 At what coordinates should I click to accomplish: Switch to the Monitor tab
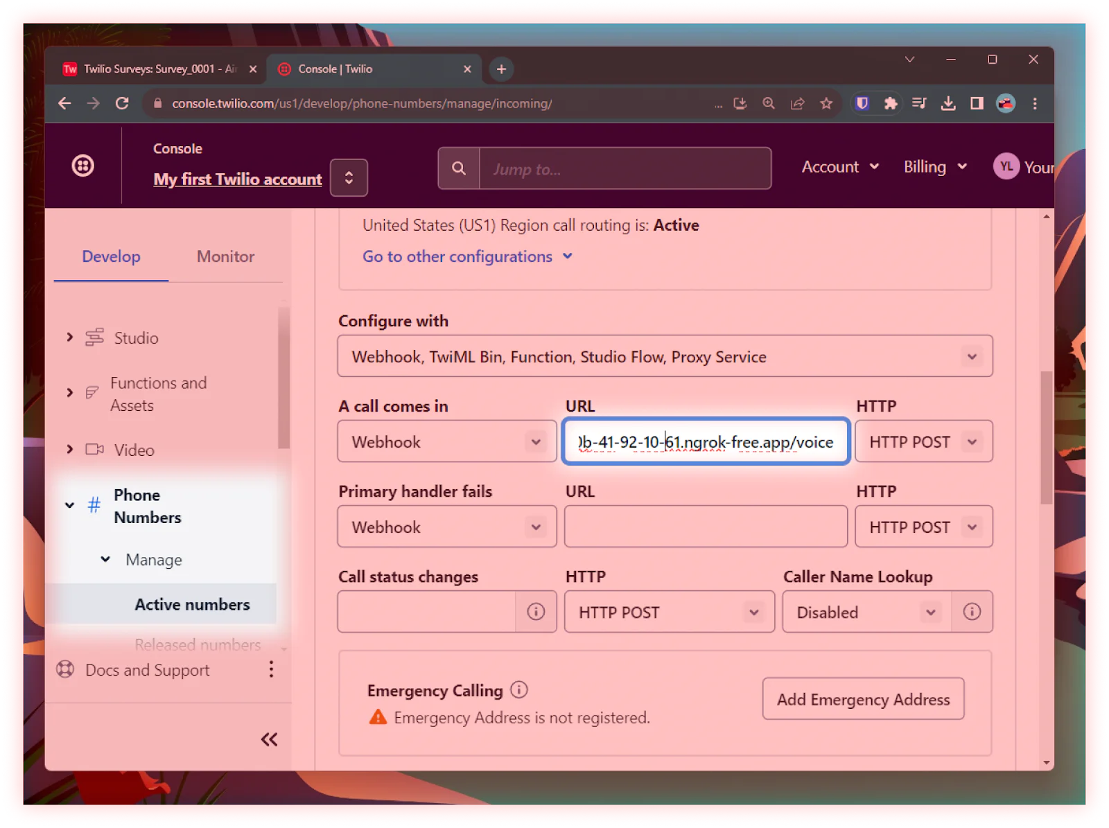click(x=225, y=256)
